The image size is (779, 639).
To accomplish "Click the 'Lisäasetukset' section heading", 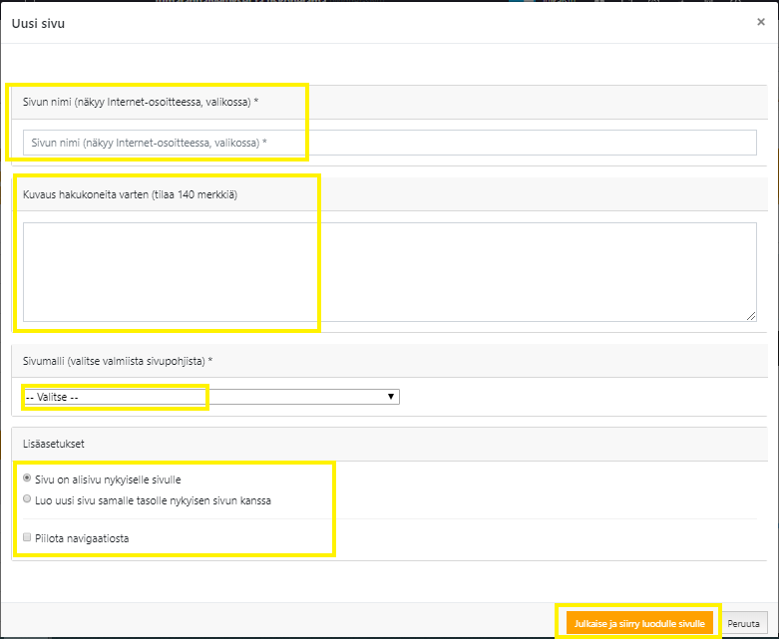I will point(54,444).
